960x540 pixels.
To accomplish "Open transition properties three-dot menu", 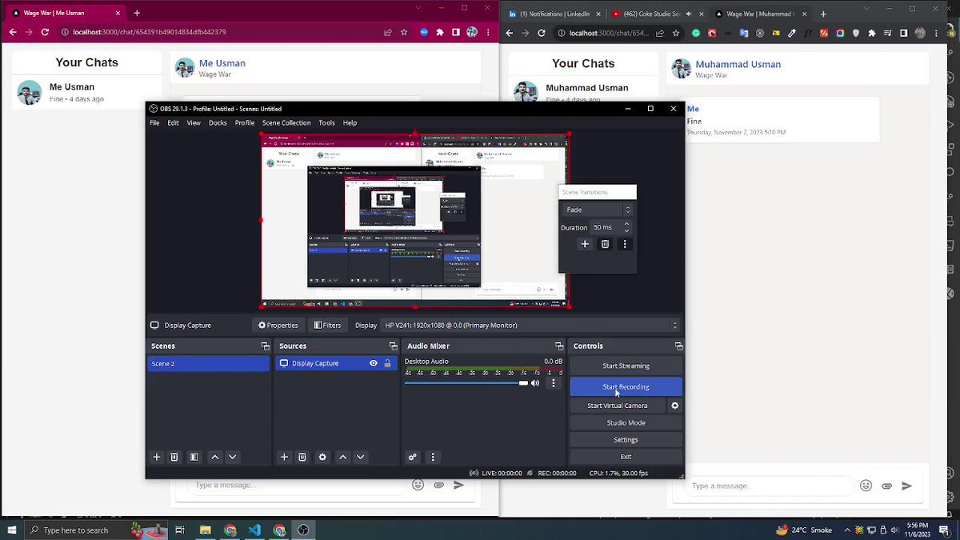I will tap(625, 244).
